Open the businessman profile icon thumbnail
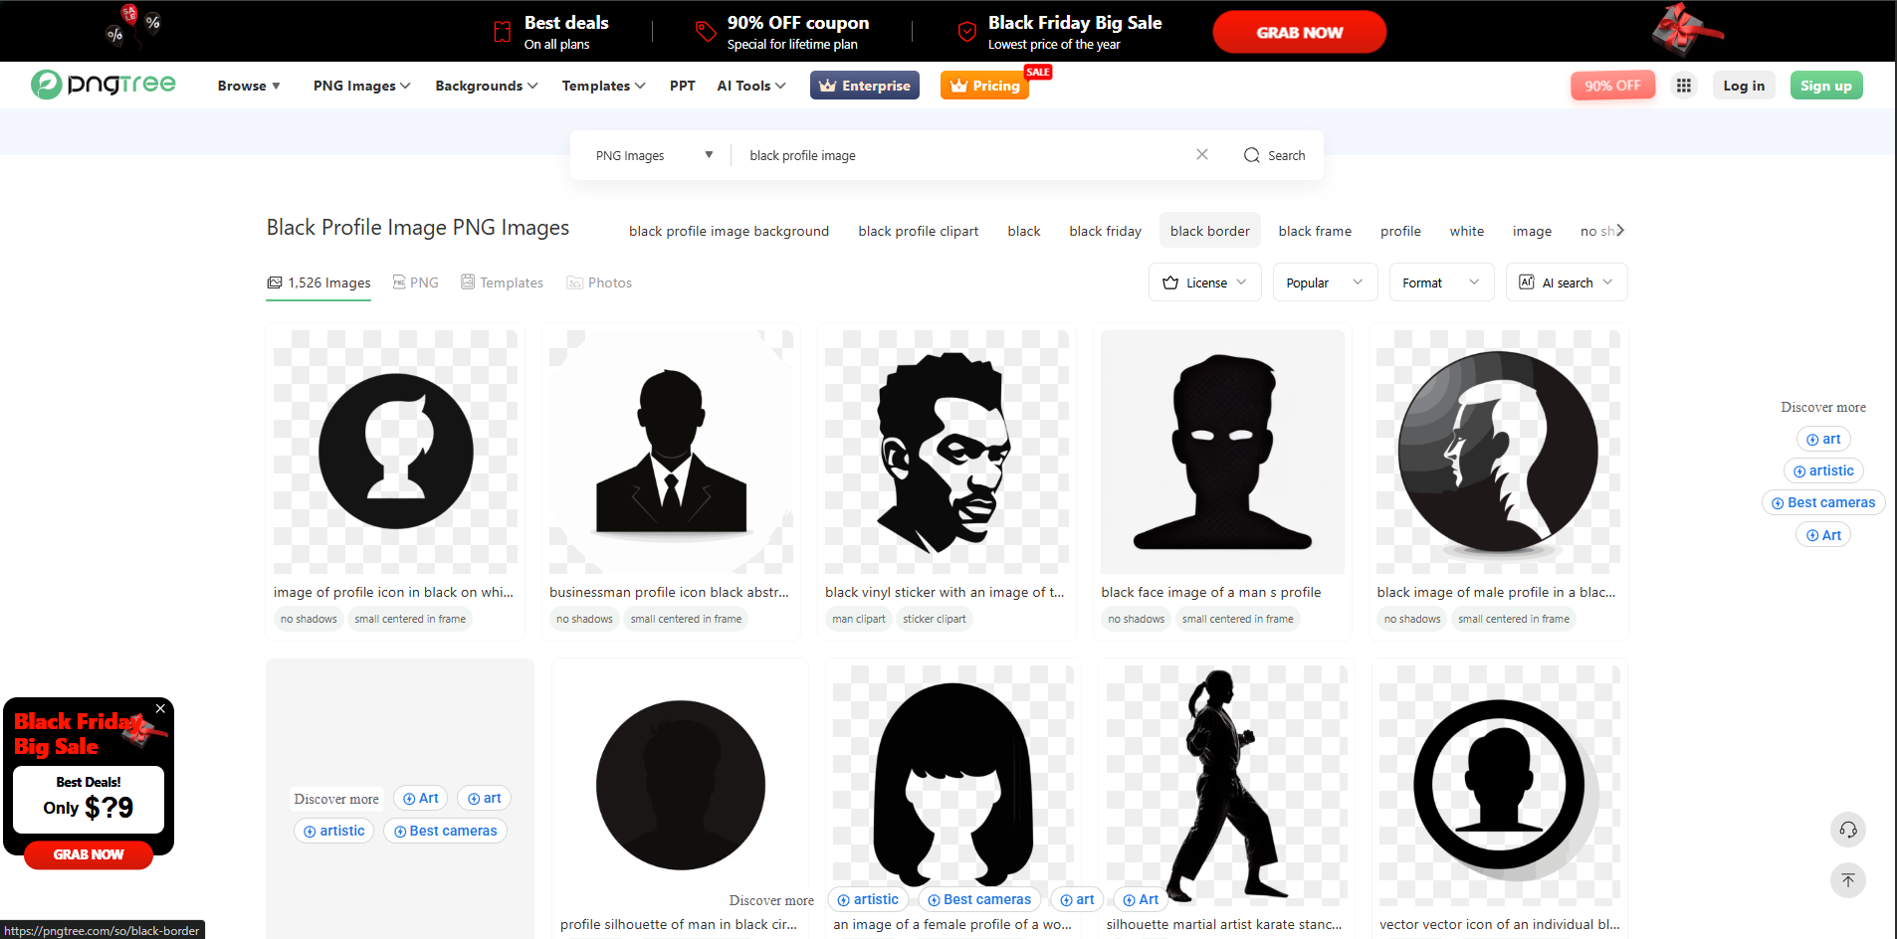 [669, 451]
